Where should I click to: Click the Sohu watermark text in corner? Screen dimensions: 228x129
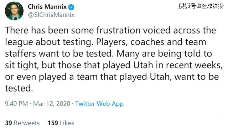(x=201, y=6)
